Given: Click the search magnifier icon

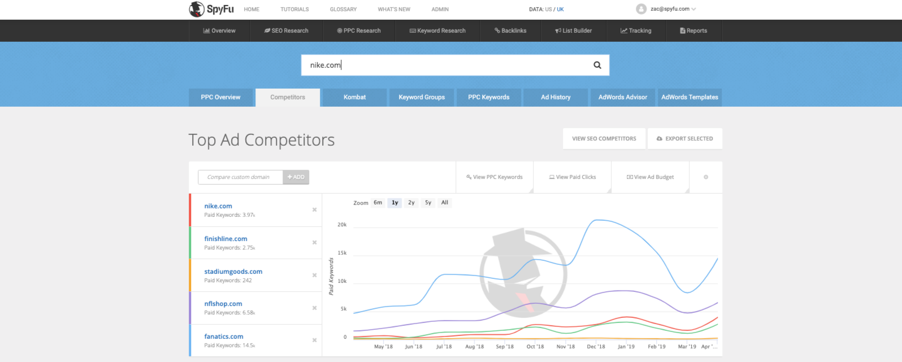Looking at the screenshot, I should coord(597,65).
